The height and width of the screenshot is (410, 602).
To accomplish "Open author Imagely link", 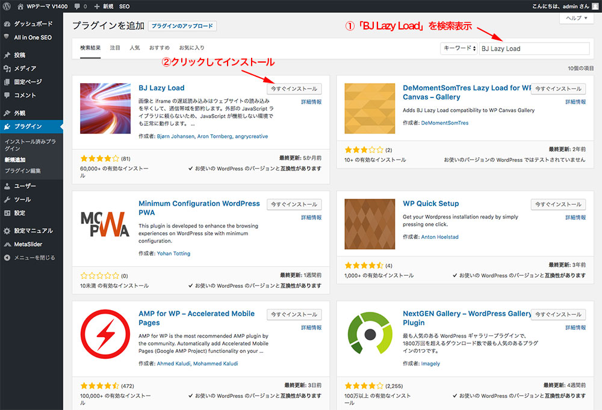I will click(430, 364).
